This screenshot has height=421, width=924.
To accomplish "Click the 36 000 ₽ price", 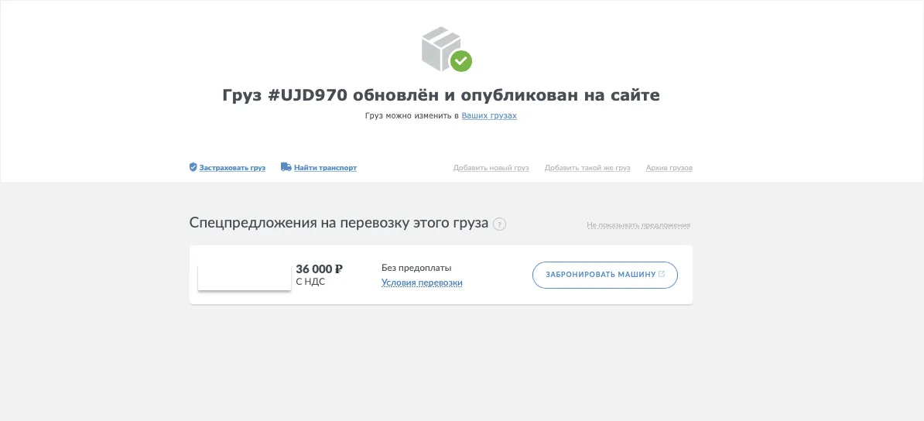I will (319, 269).
